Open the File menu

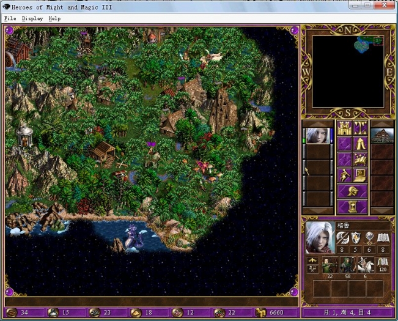(x=9, y=18)
